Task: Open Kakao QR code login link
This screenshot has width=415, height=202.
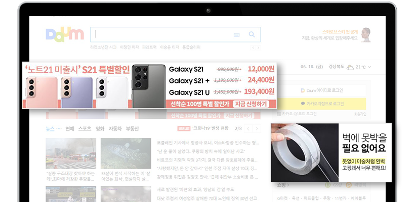Action: pyautogui.click(x=297, y=114)
